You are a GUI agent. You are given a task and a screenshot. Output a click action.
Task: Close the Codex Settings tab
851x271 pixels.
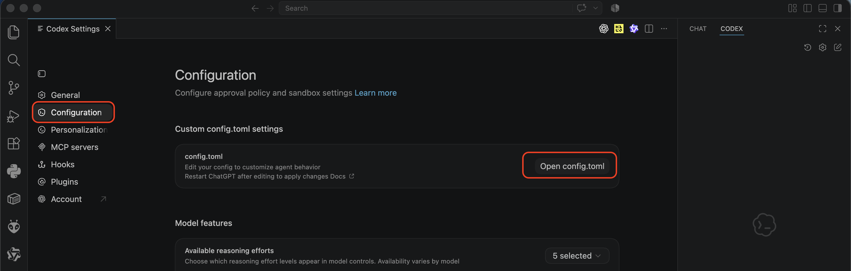[x=108, y=29]
